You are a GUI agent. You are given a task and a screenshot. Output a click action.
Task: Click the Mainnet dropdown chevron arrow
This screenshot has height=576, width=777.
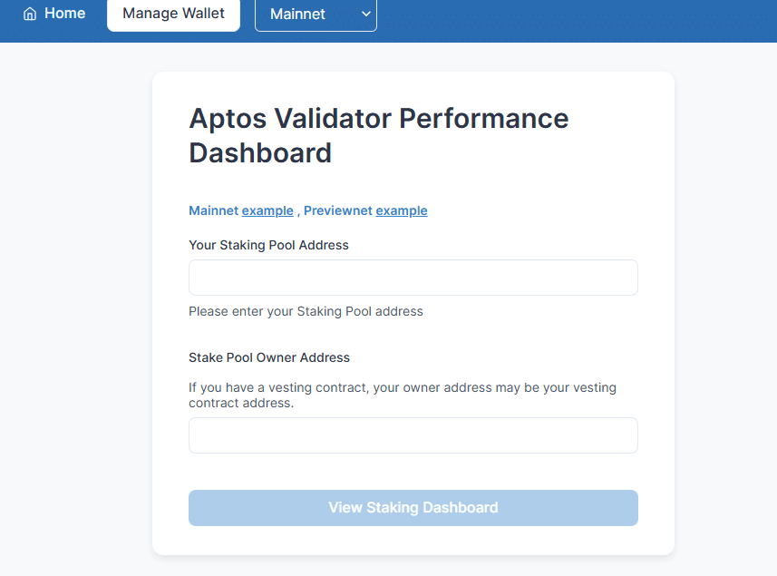click(366, 14)
